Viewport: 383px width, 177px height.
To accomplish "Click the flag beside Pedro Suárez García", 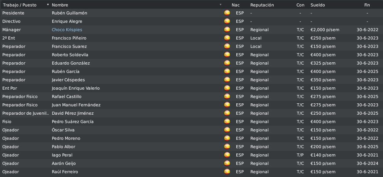I will pos(227,122).
